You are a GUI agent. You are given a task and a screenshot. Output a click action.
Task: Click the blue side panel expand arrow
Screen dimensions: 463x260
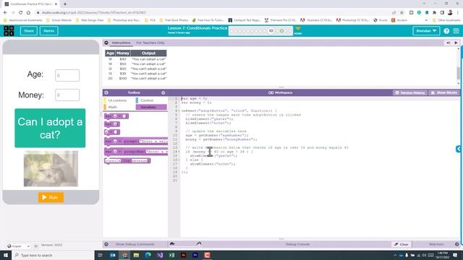coord(459,149)
